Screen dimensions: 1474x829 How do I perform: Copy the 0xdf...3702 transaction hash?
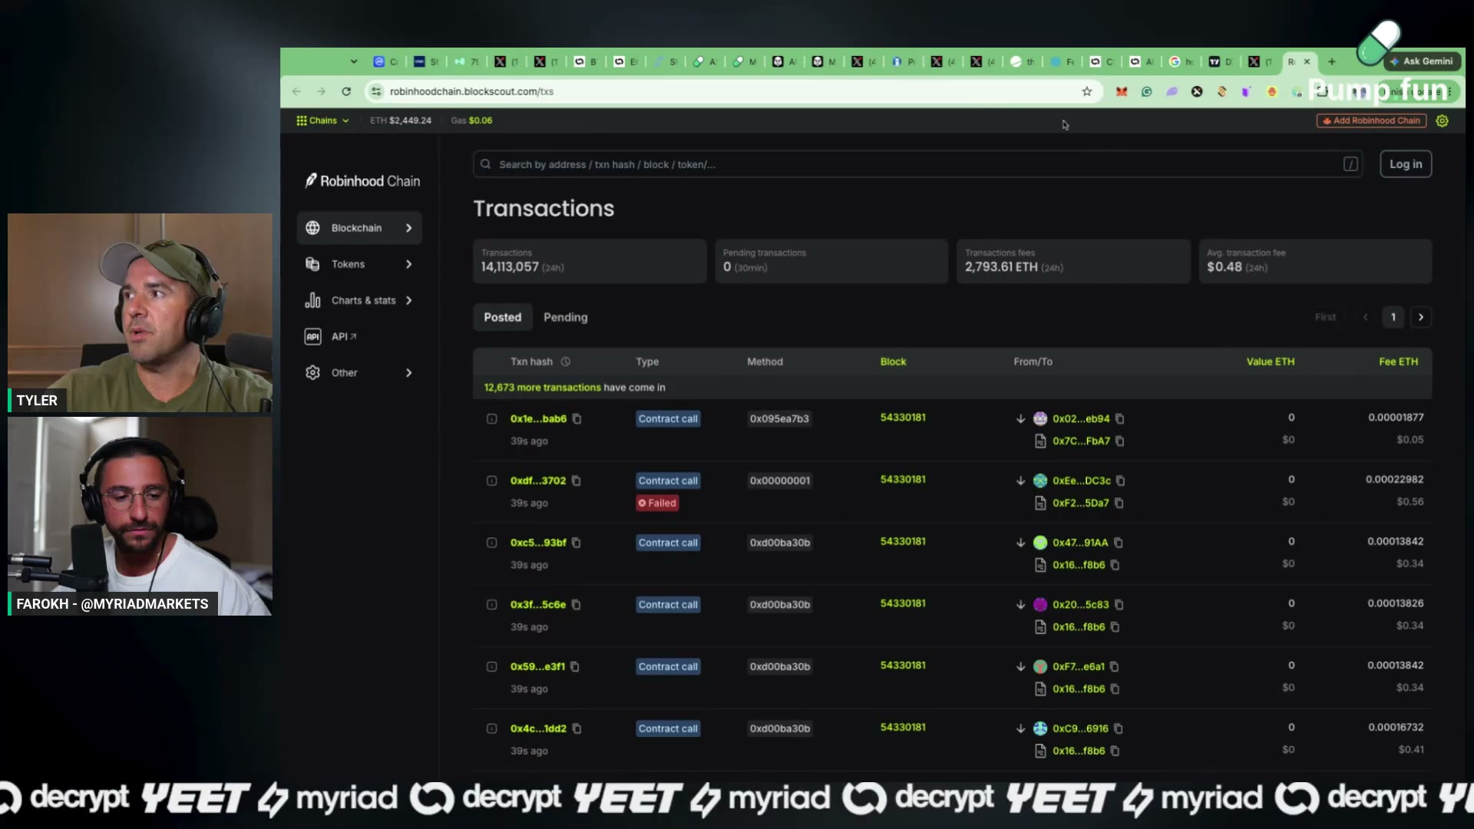point(576,481)
